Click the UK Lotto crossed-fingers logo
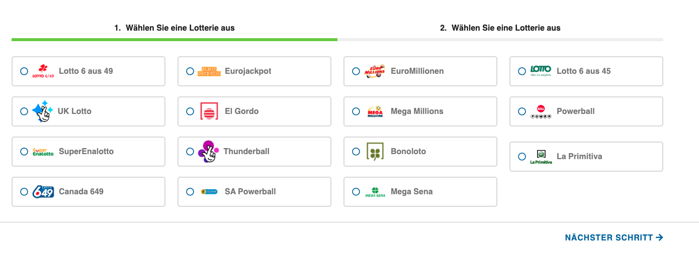 [43, 111]
